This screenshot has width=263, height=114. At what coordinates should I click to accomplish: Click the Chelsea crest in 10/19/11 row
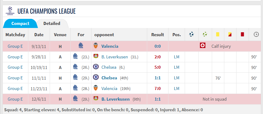[96, 67]
